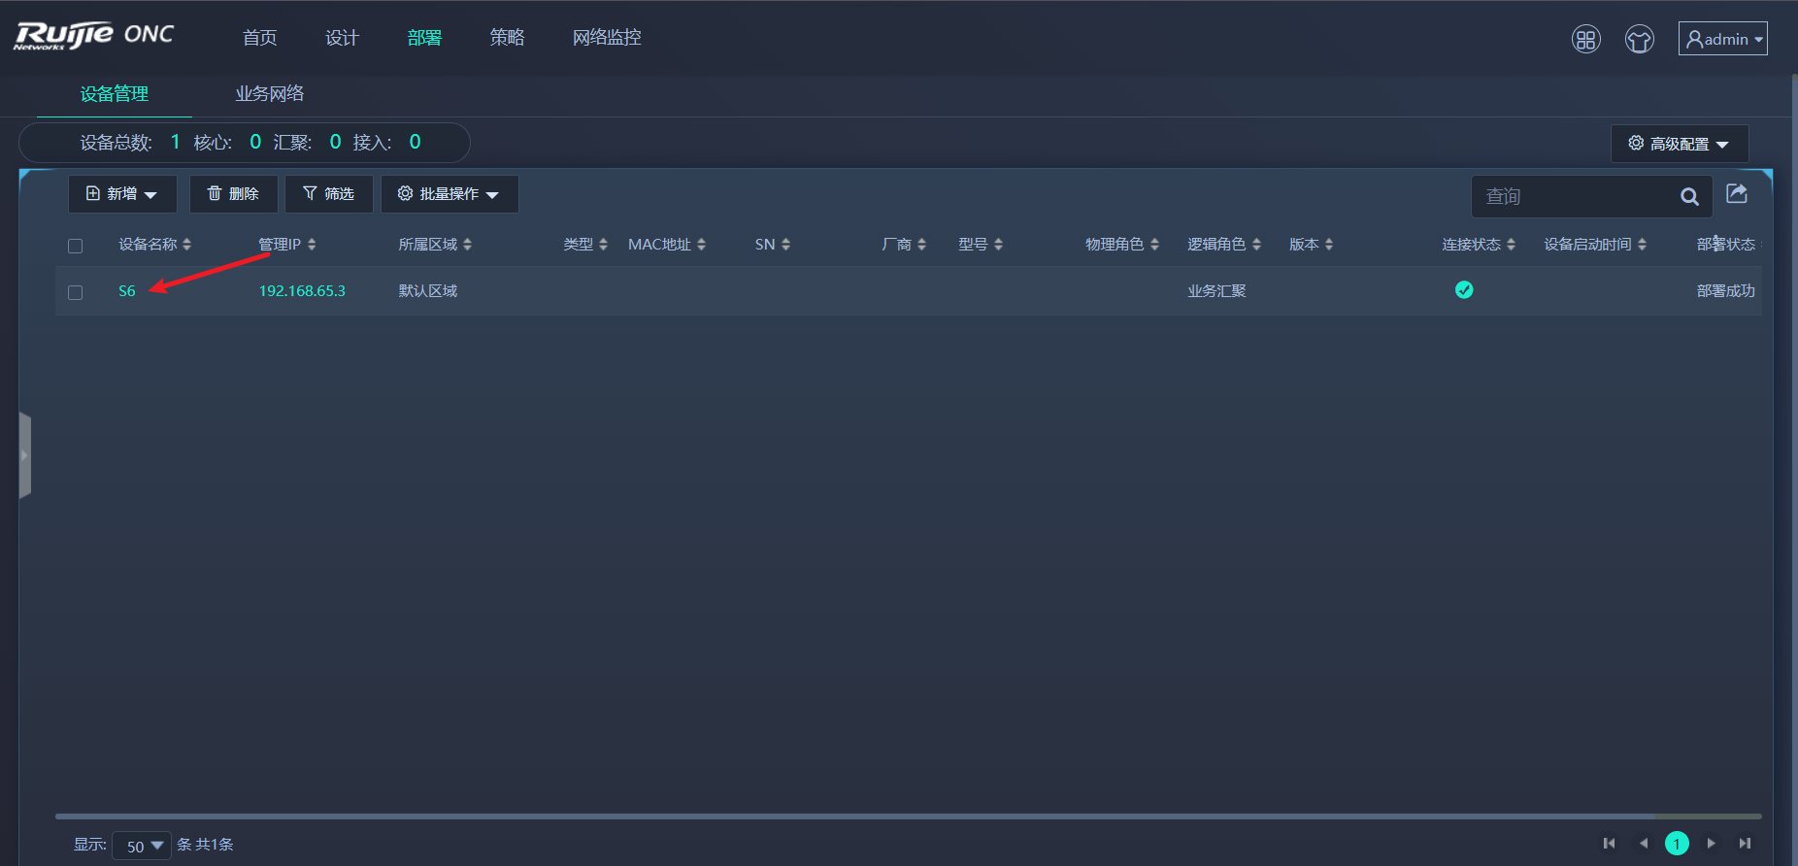Go to the first page

(x=1609, y=844)
